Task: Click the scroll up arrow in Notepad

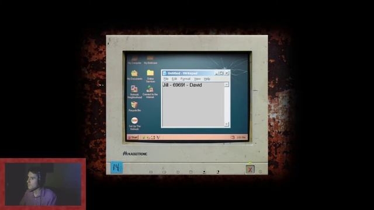Action: point(227,85)
